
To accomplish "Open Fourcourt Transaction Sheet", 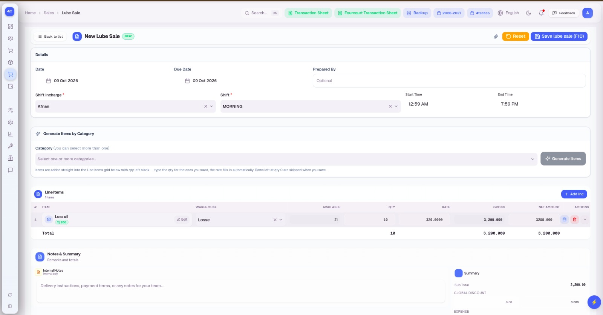I will pos(367,13).
